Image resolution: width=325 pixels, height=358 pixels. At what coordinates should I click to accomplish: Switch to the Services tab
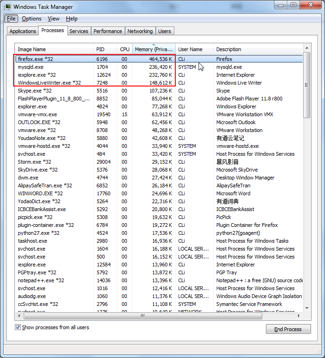(x=79, y=31)
